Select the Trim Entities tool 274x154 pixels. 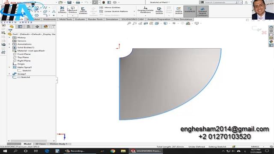click(x=62, y=10)
